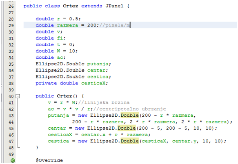Click the JPanel superclass name
This screenshot has width=238, height=164.
coord(114,6)
